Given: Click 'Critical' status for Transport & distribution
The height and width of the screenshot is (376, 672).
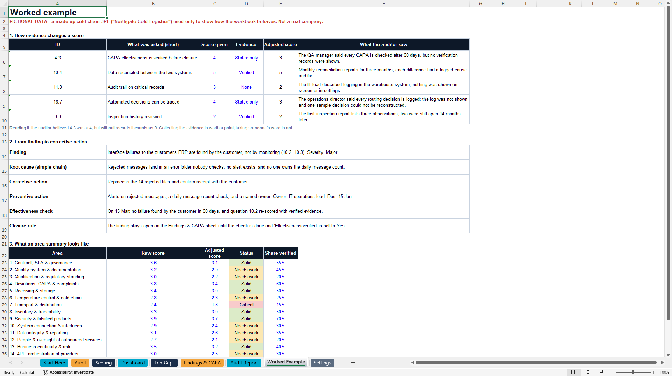Looking at the screenshot, I should 246,305.
